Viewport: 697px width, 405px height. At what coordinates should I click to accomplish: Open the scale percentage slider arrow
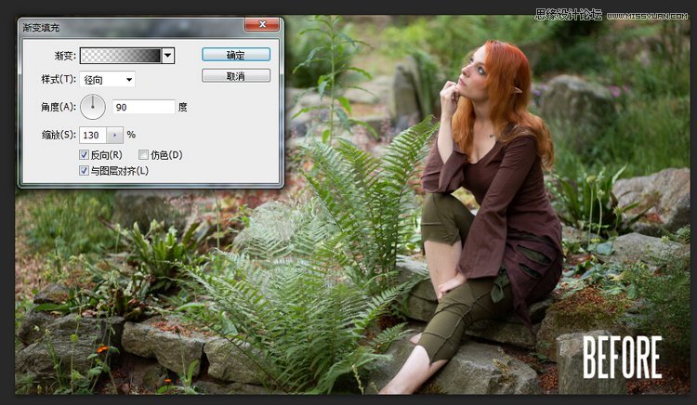point(116,135)
